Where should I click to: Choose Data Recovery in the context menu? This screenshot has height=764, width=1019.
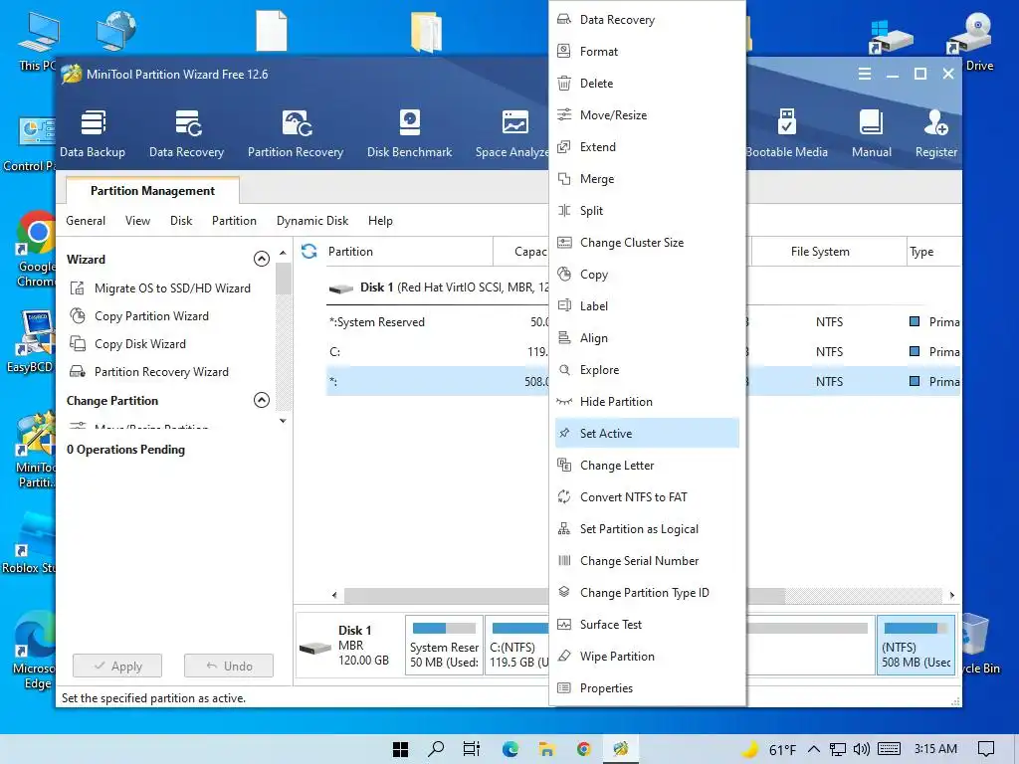pyautogui.click(x=647, y=20)
